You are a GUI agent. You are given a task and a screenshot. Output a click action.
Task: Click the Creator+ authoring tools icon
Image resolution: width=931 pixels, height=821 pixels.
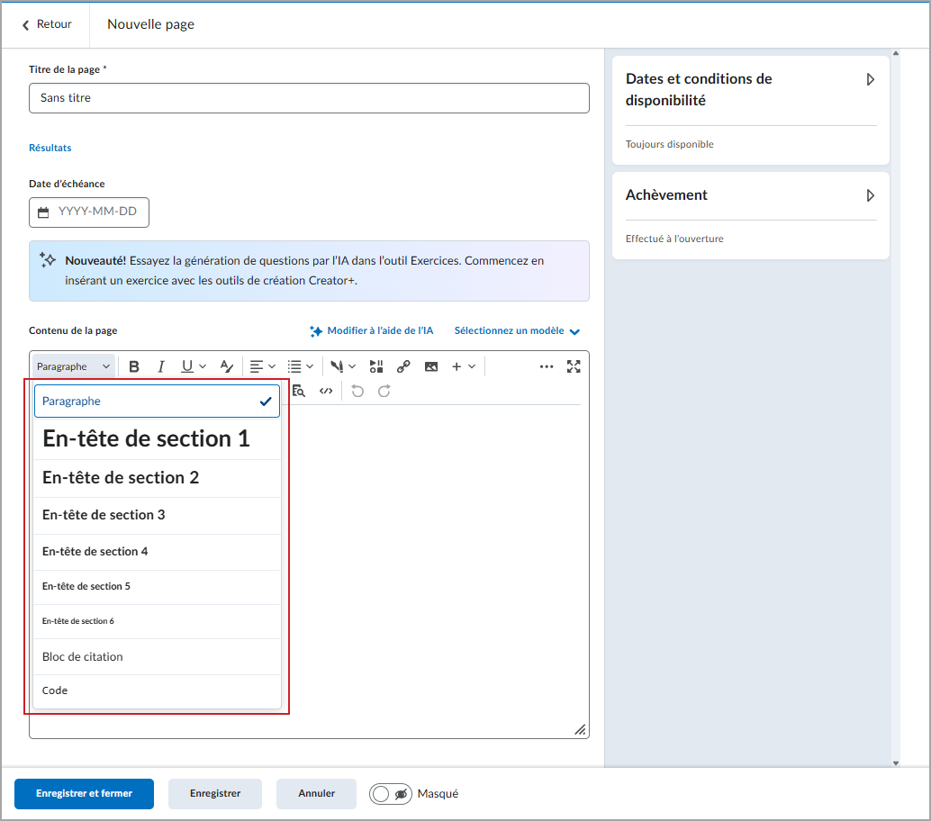(337, 367)
